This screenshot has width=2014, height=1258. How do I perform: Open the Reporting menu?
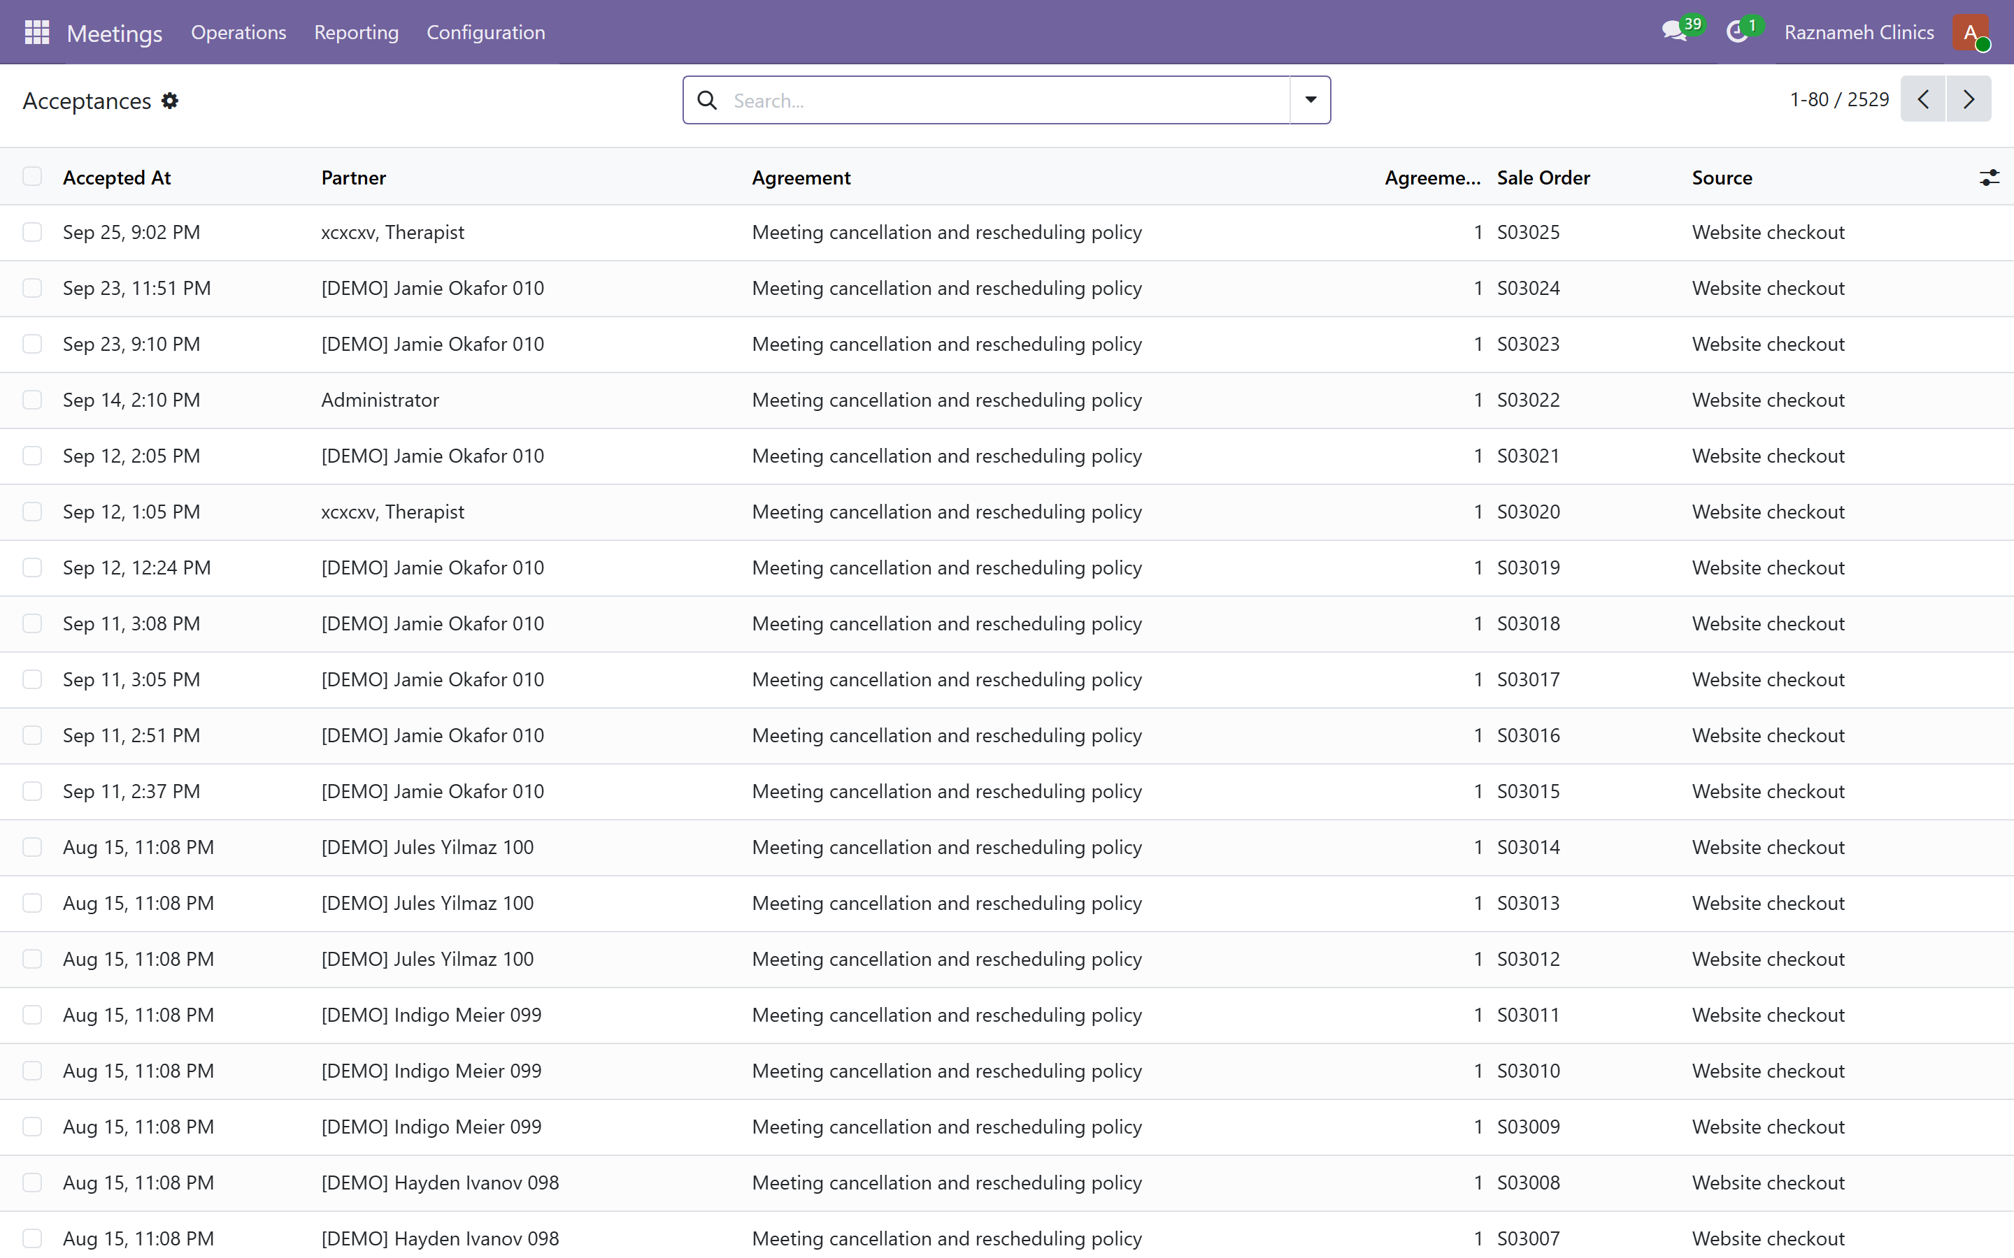pos(356,32)
